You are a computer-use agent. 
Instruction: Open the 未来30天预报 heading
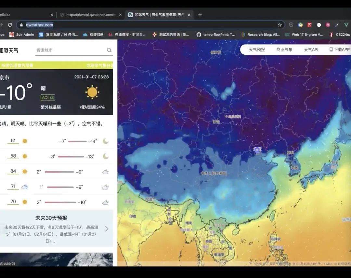tap(51, 218)
